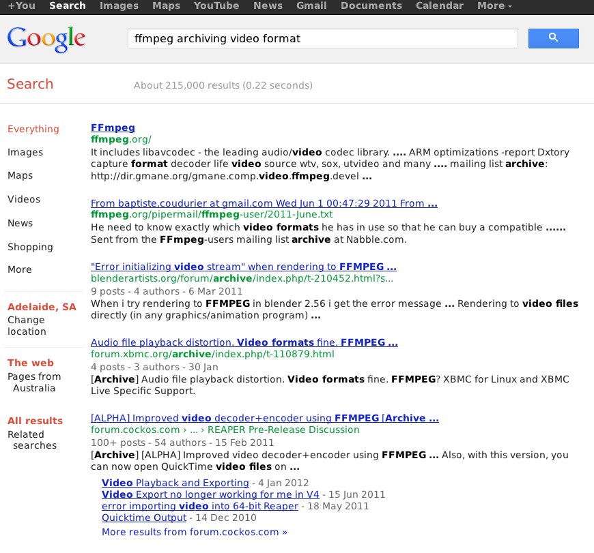Image resolution: width=594 pixels, height=553 pixels.
Task: Open the FFmpeg result title
Action: (113, 128)
